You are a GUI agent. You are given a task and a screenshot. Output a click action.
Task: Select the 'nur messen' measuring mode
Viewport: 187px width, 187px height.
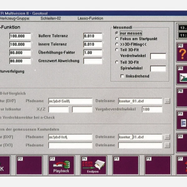[117, 33]
